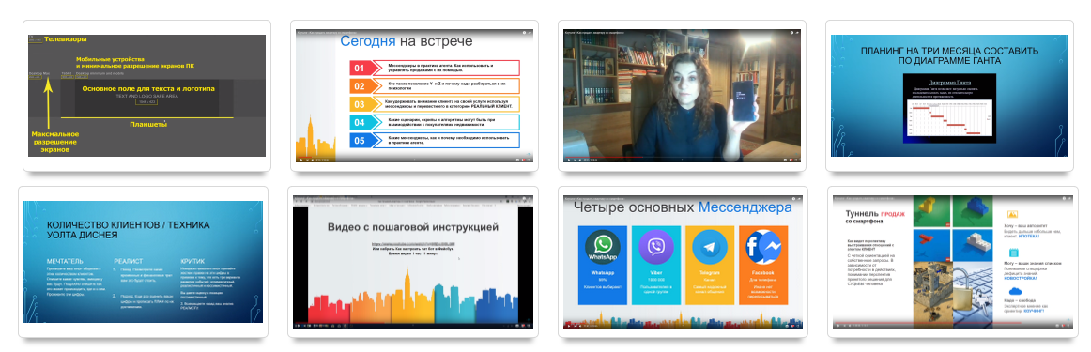Click the YouTube link under Видео с пошаговой инструкцией
This screenshot has width=1091, height=352.
click(414, 244)
